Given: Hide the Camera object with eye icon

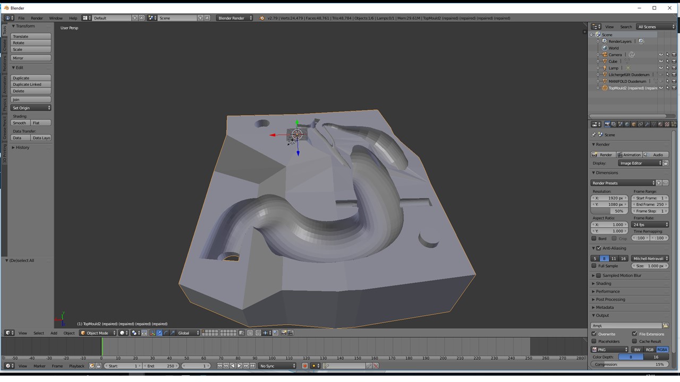Looking at the screenshot, I should click(661, 55).
